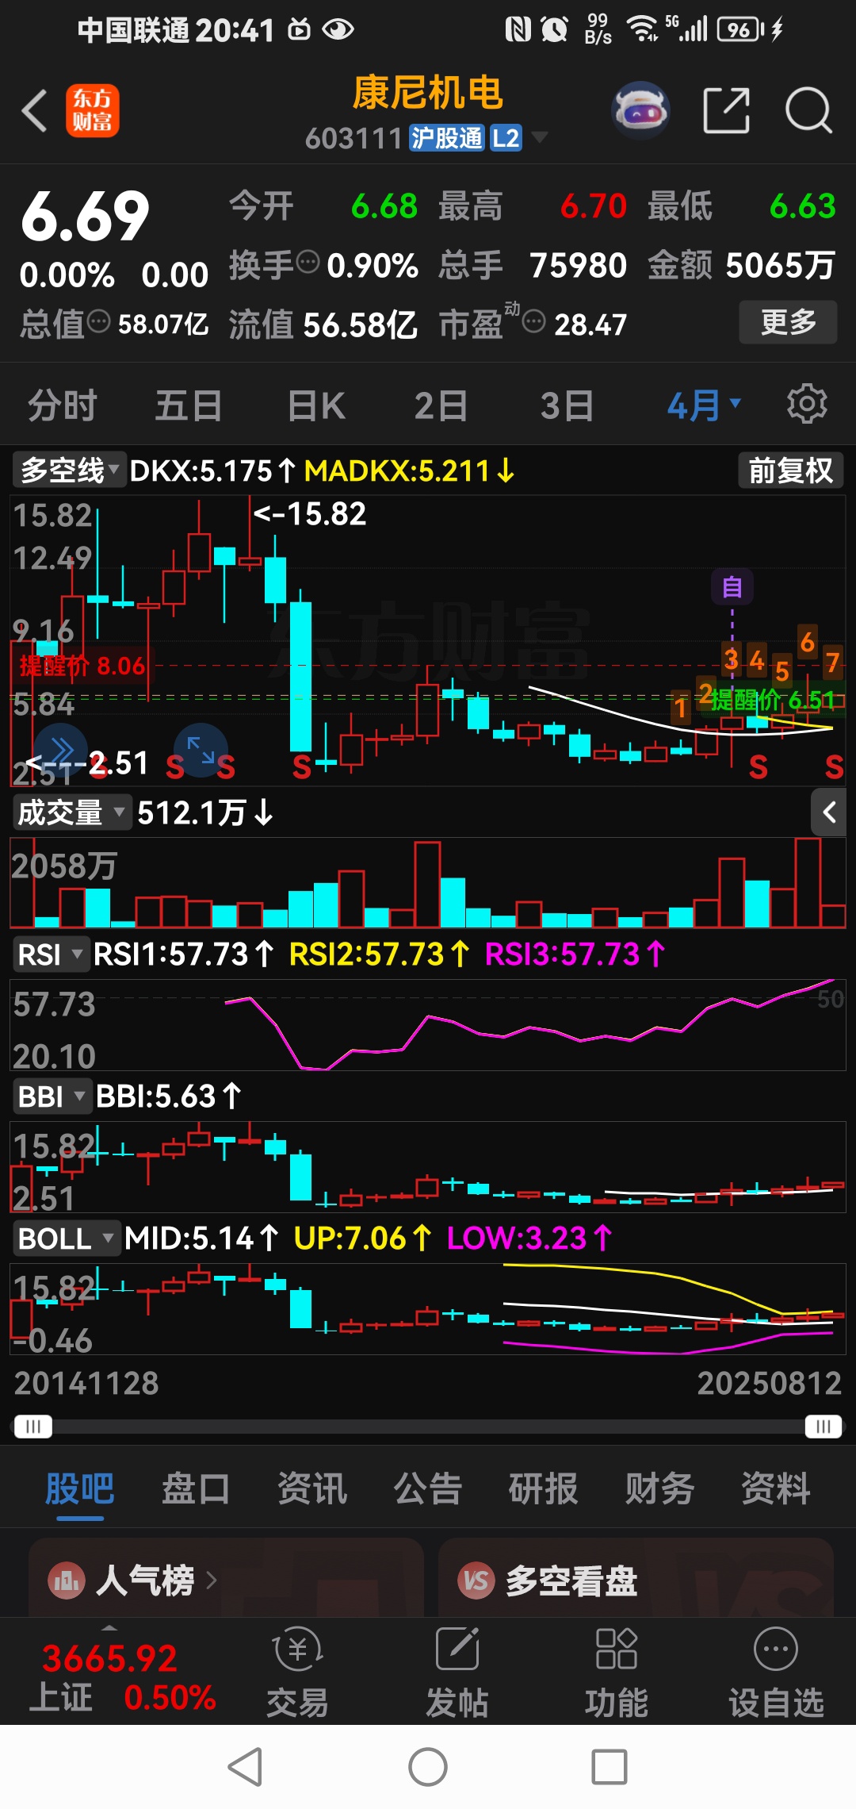856x1809 pixels.
Task: Switch to 日K chart tab
Action: tap(316, 405)
